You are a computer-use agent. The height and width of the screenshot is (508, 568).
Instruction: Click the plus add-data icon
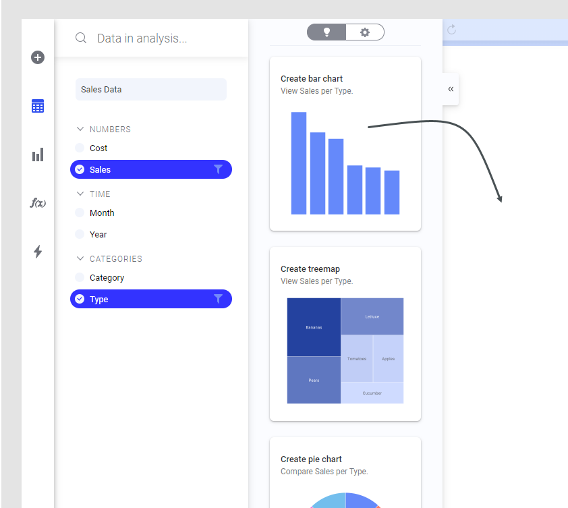(38, 57)
